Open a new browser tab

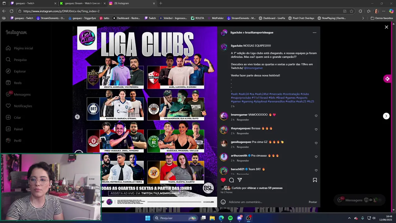[x=161, y=3]
